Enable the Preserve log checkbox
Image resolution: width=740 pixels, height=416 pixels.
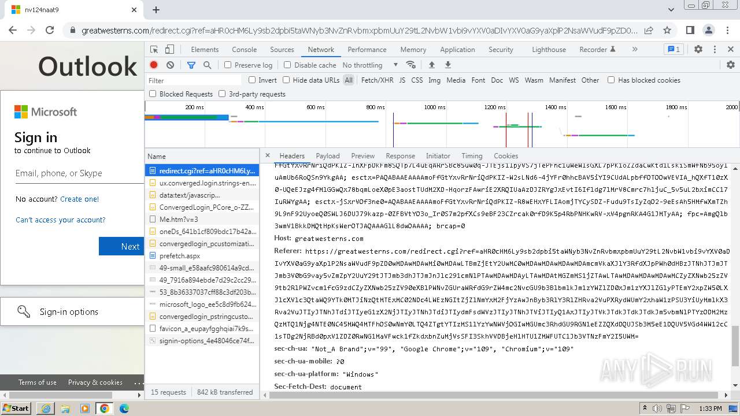click(228, 65)
